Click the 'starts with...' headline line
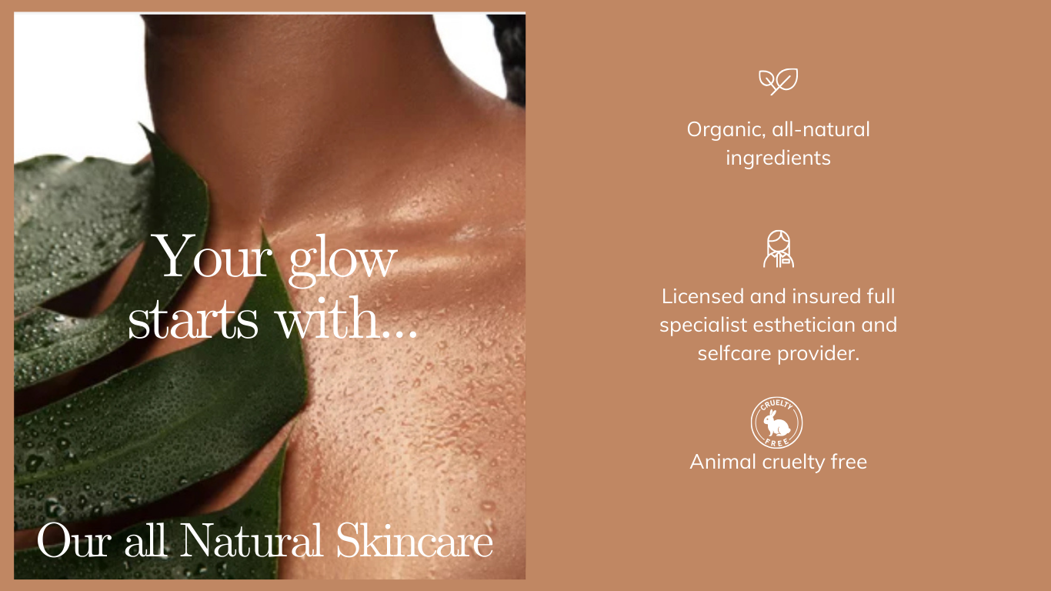The width and height of the screenshot is (1051, 591). (272, 319)
